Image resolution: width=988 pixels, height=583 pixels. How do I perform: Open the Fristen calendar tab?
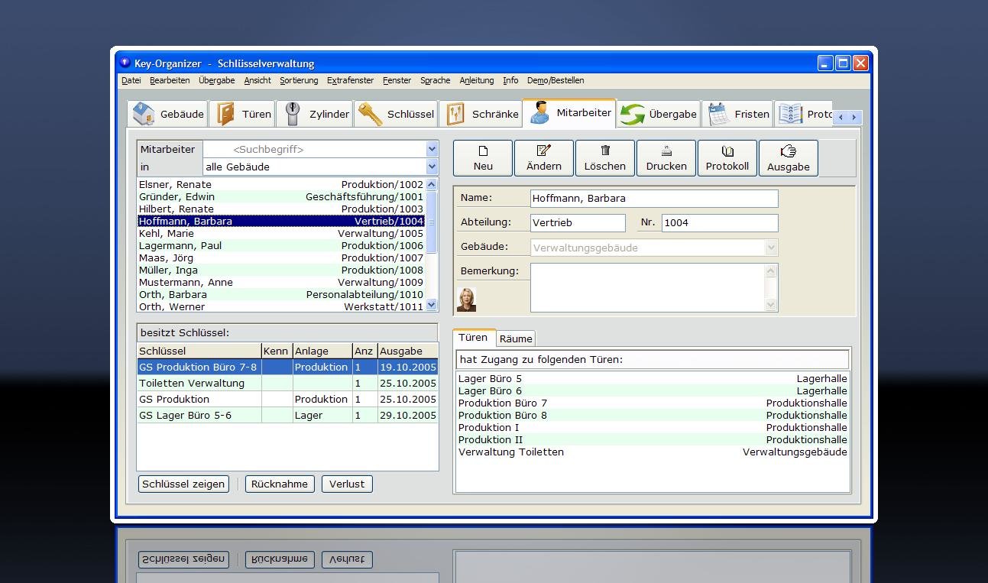click(x=738, y=114)
